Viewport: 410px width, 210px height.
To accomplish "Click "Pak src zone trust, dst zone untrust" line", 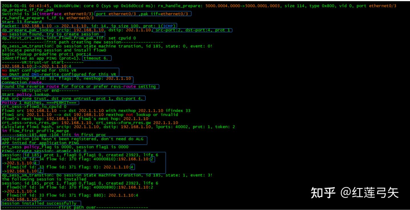I will [73, 98].
